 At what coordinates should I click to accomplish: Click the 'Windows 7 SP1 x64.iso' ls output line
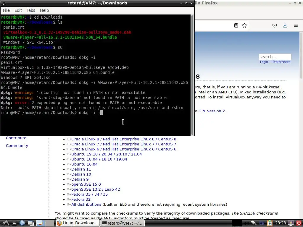coord(28,42)
